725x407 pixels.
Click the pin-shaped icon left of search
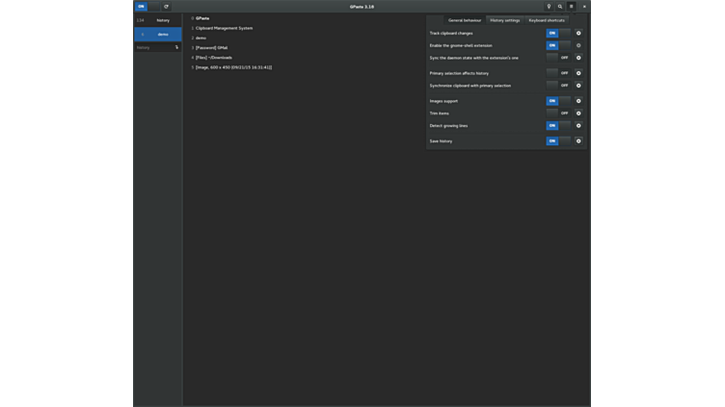(x=549, y=7)
